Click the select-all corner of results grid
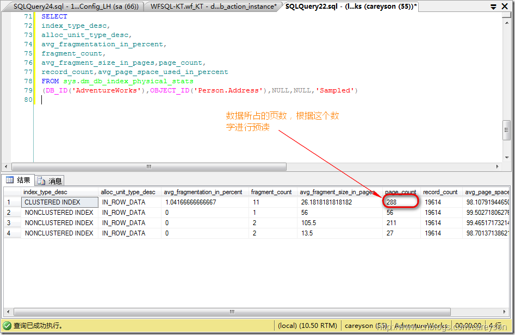 click(x=13, y=192)
